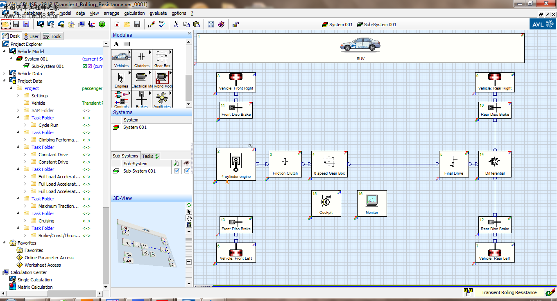Toggle Sub-System 001 visibility eye checkbox
This screenshot has height=301, width=557.
click(187, 171)
